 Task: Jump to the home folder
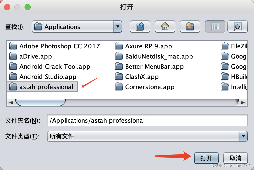point(165,27)
